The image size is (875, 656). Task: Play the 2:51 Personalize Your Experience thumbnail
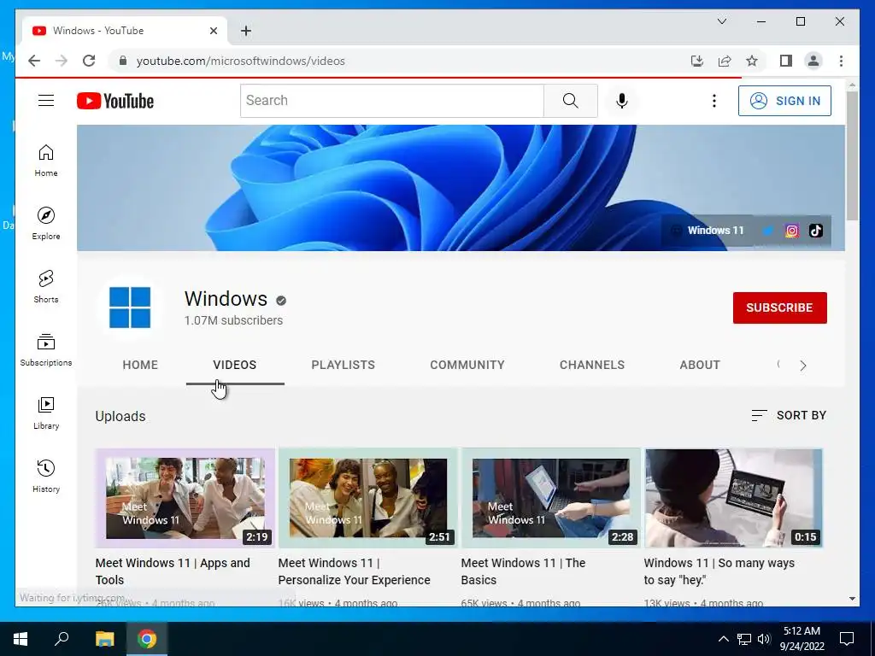[x=367, y=498]
